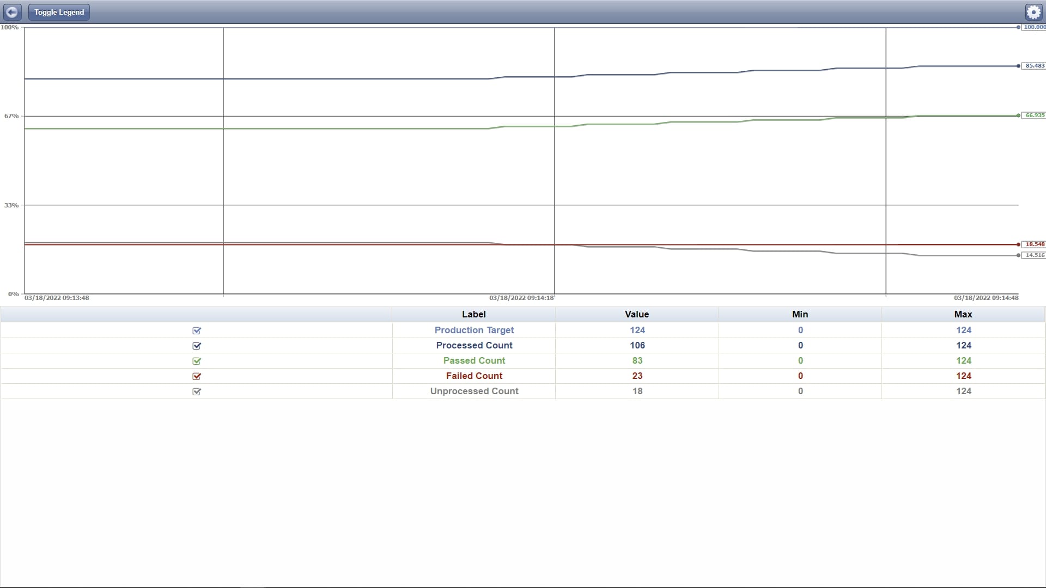Uncheck the Processed Count series
Screen dimensions: 1046x588
tap(196, 346)
